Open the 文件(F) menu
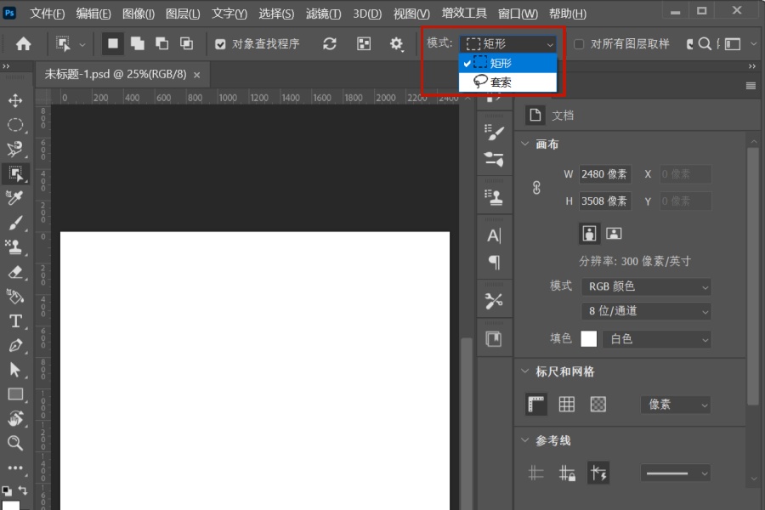Screen dimensions: 765x510 tap(48, 14)
